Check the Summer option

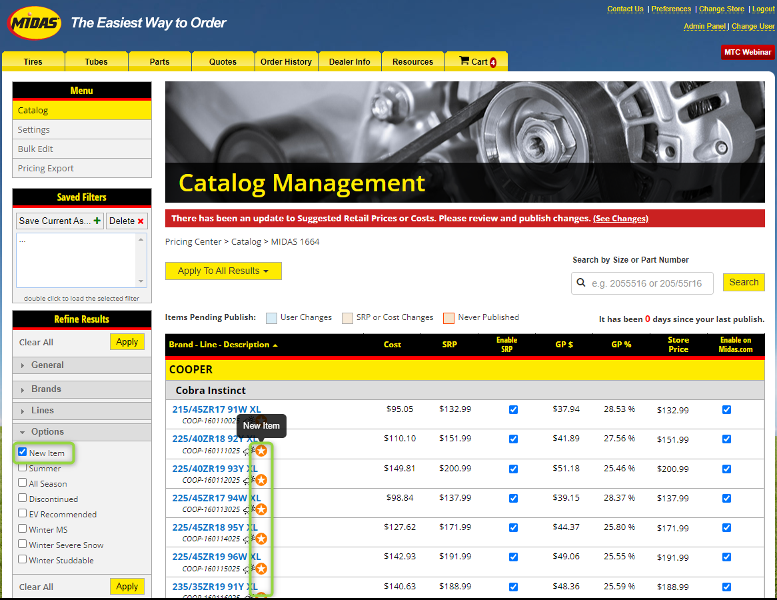[x=22, y=467]
